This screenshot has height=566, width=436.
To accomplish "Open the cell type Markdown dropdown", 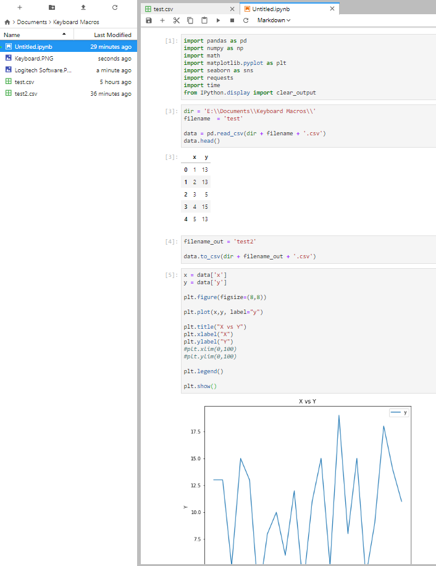I will 274,20.
